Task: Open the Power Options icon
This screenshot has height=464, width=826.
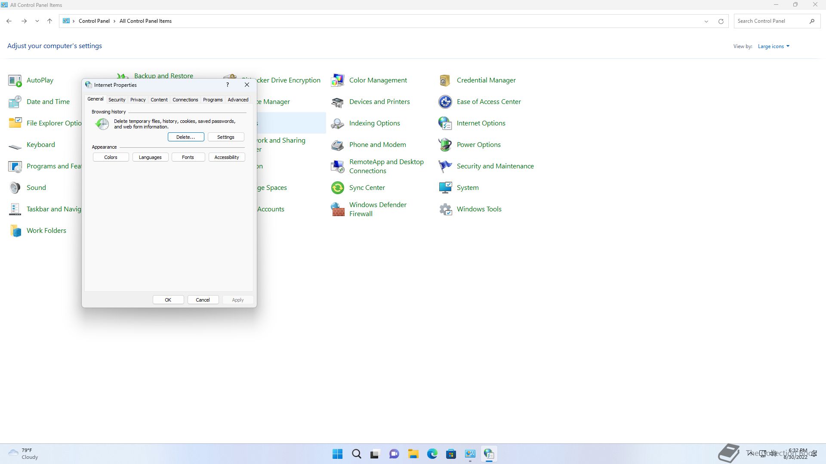Action: pos(445,145)
